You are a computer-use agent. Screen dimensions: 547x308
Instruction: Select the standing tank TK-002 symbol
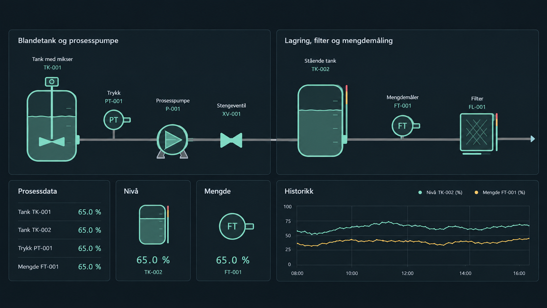(x=321, y=120)
